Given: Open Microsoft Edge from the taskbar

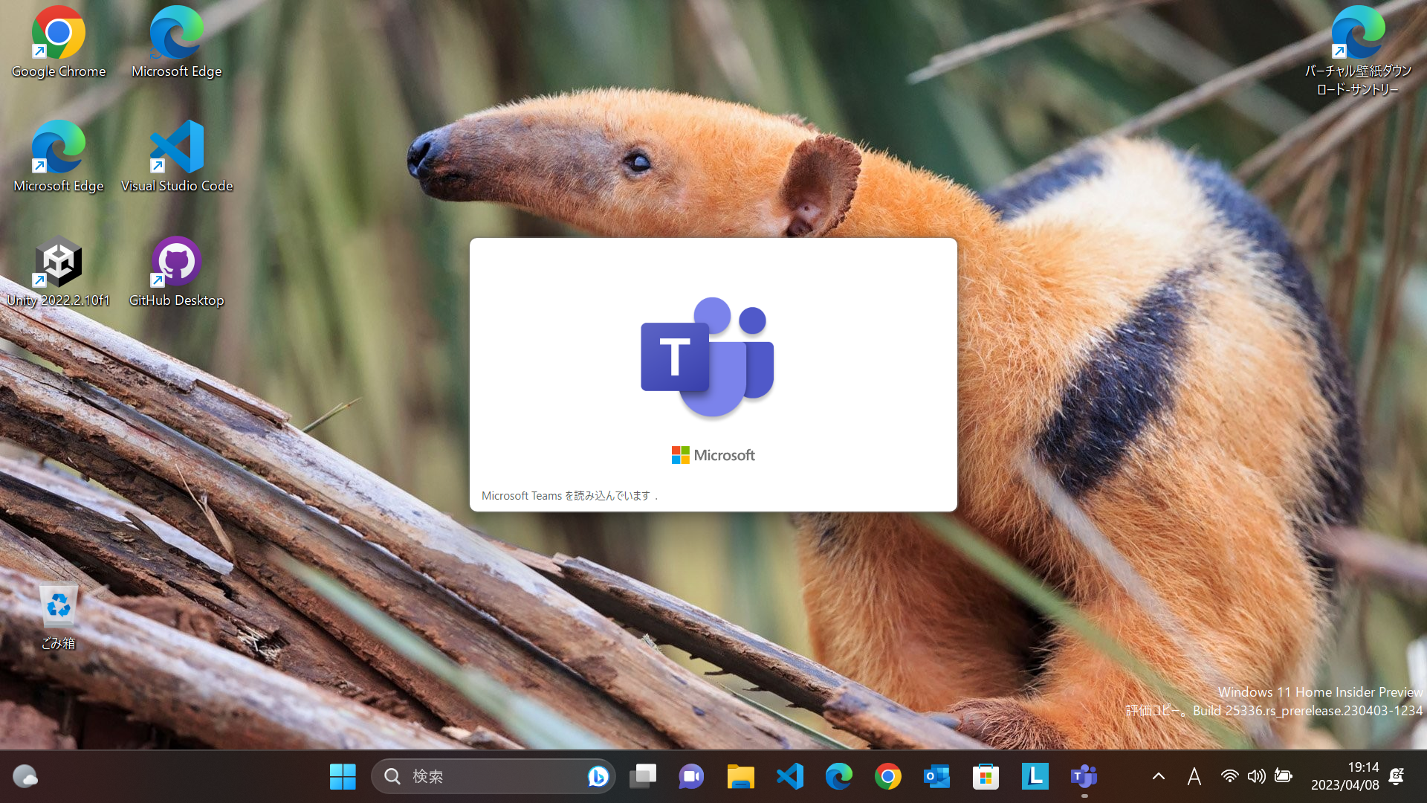Looking at the screenshot, I should coord(839,777).
